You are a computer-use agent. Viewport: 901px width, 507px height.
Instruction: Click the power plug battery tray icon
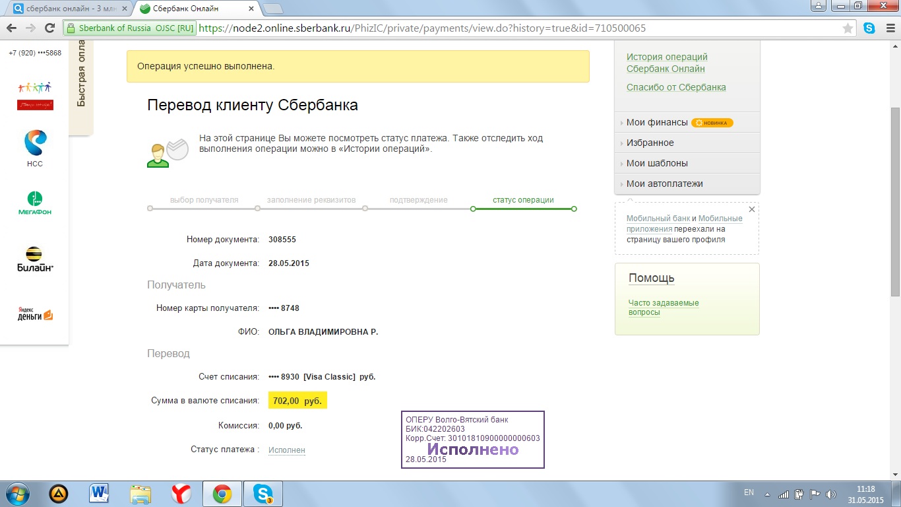point(799,494)
